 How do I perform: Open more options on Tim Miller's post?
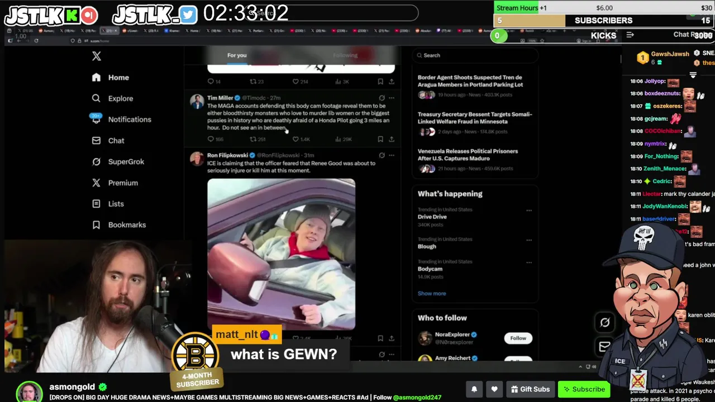point(392,98)
